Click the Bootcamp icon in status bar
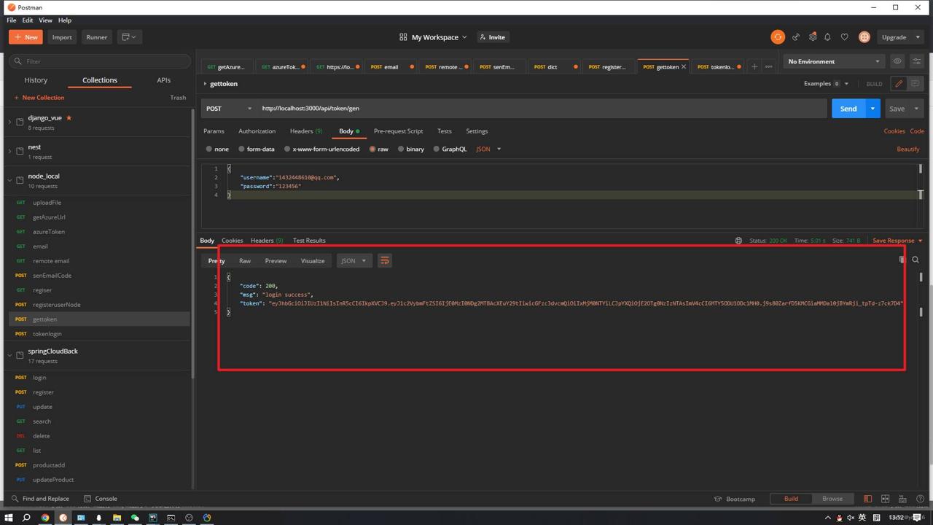 (x=717, y=499)
